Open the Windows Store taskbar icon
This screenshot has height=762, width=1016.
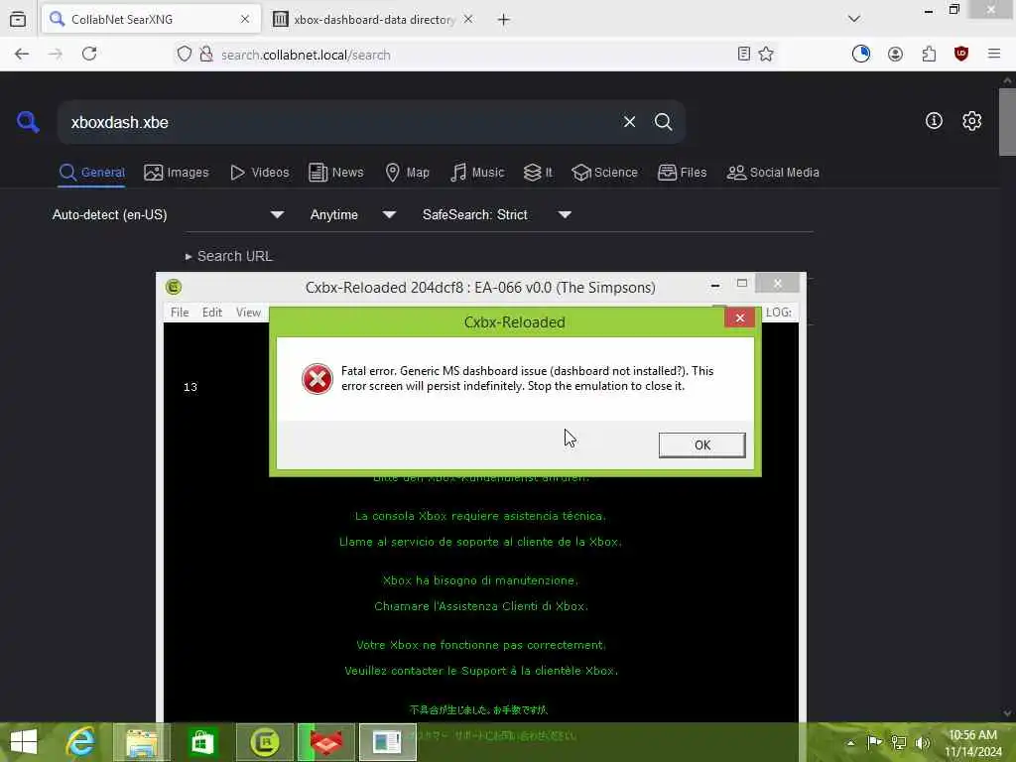tap(201, 742)
